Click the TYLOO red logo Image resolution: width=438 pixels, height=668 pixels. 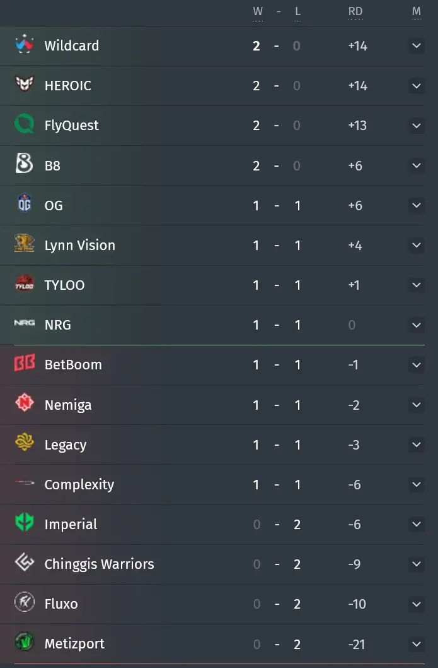coord(24,283)
